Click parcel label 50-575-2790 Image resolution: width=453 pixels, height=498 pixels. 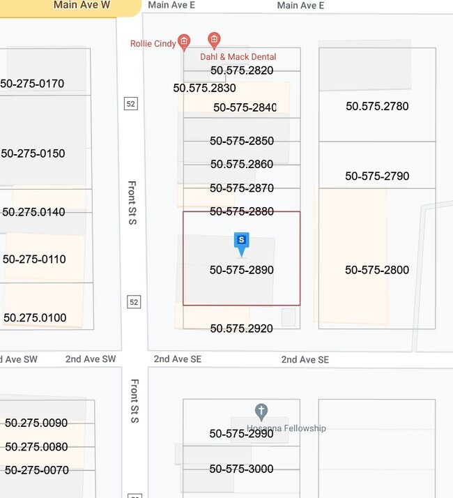pyautogui.click(x=377, y=176)
